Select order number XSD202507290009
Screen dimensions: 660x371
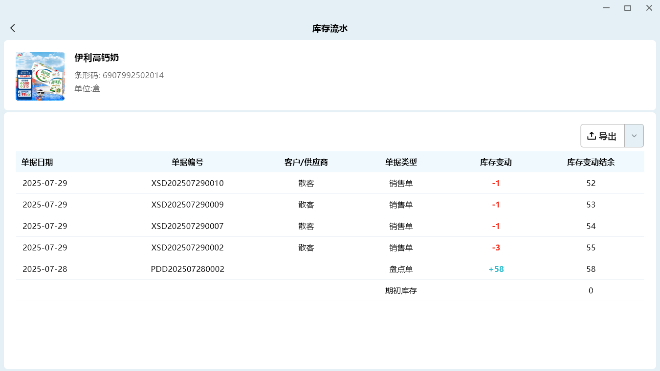click(x=187, y=205)
